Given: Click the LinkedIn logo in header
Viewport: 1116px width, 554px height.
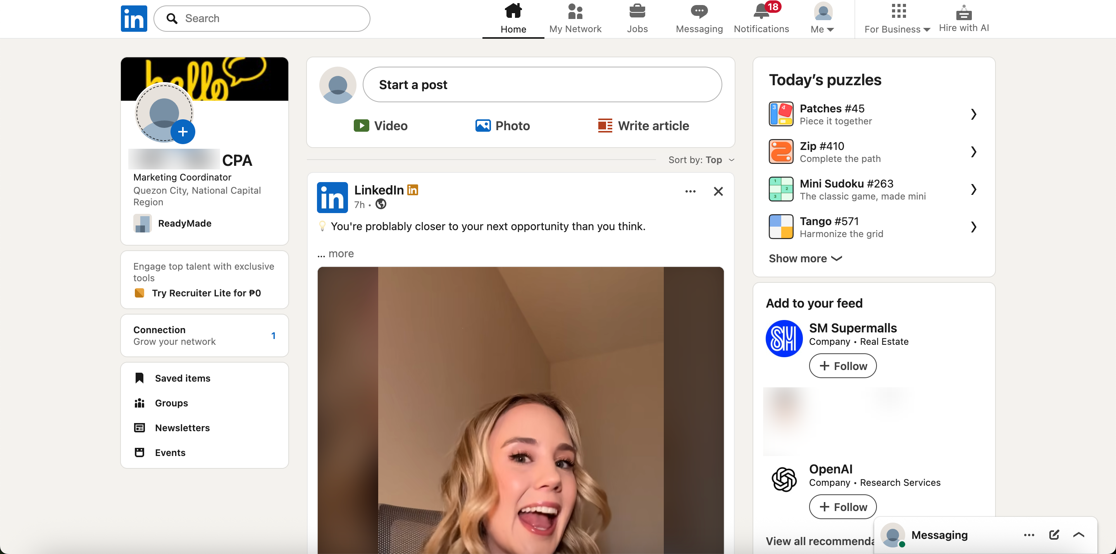Looking at the screenshot, I should tap(134, 19).
